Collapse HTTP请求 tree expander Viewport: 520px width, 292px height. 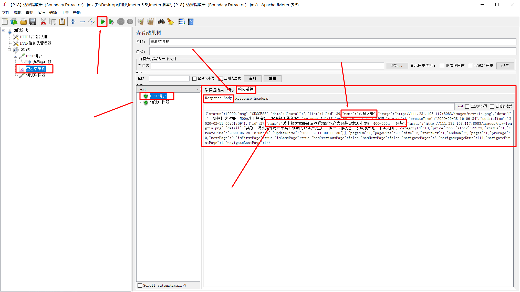point(16,56)
